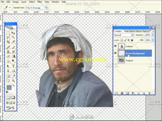Select the Zoom magnifier tool
The image size is (162, 121).
point(13,80)
